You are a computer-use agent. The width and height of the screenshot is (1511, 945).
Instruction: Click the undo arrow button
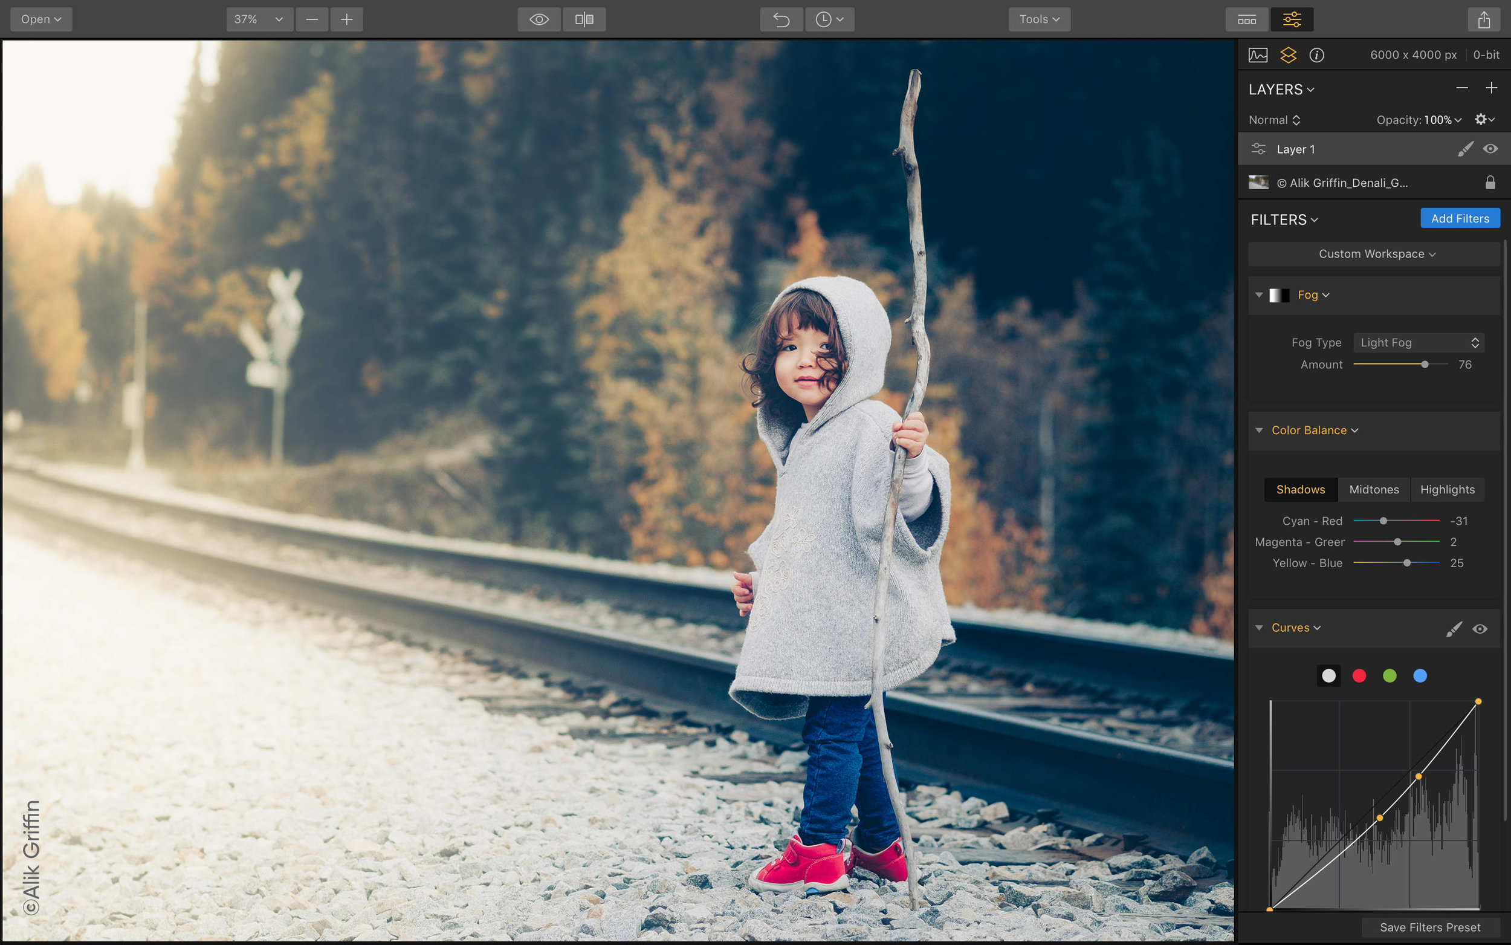click(x=781, y=19)
